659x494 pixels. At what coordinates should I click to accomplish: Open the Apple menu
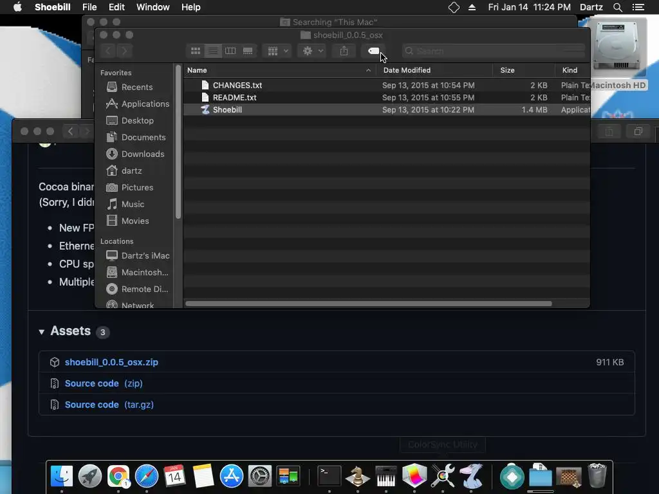(17, 7)
